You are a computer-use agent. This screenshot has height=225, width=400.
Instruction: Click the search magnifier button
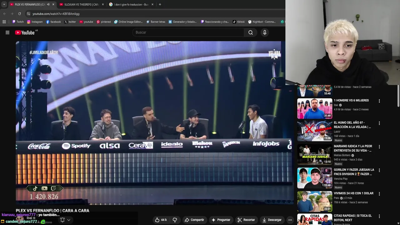coord(251,32)
